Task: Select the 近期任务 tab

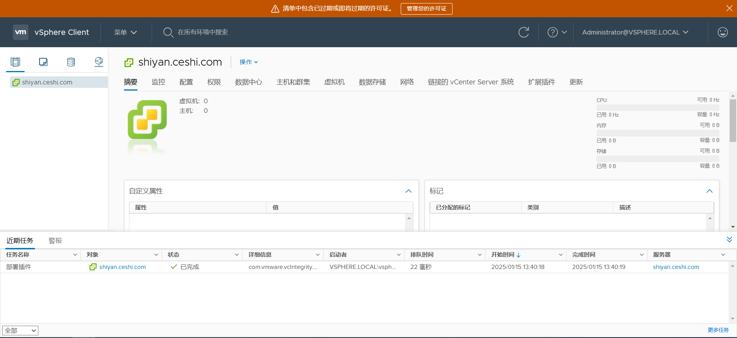Action: 20,241
